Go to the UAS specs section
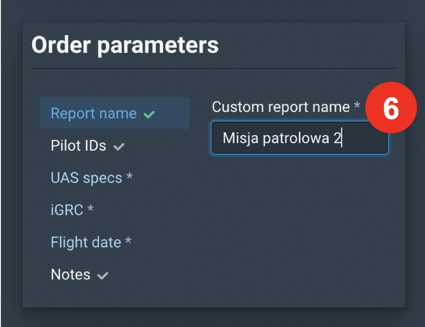Viewport: 425px width, 327px height. coord(86,178)
